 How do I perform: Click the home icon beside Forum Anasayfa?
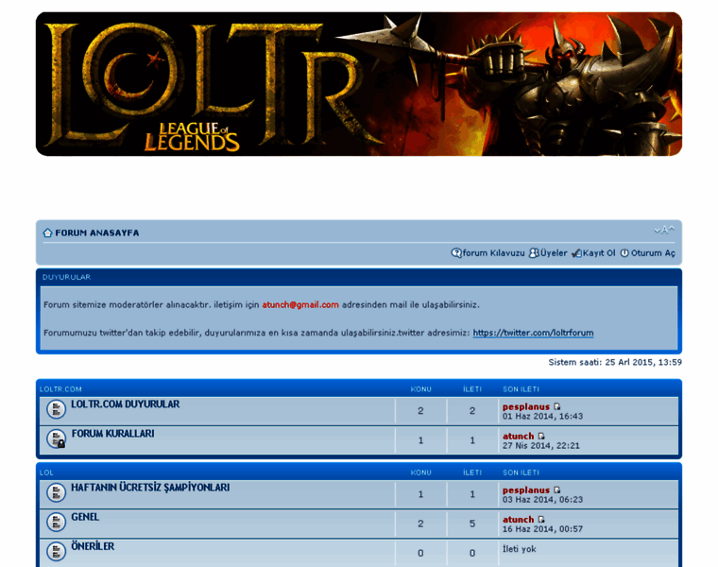pyautogui.click(x=47, y=232)
